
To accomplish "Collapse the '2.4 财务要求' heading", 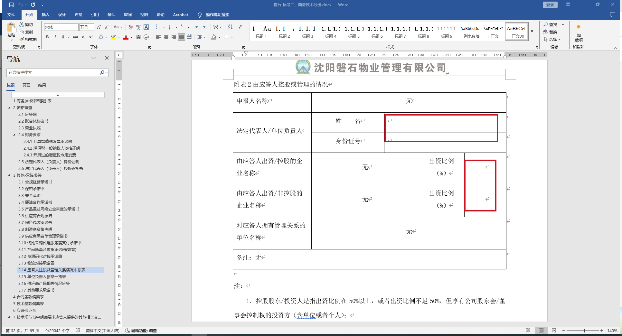I will point(14,135).
